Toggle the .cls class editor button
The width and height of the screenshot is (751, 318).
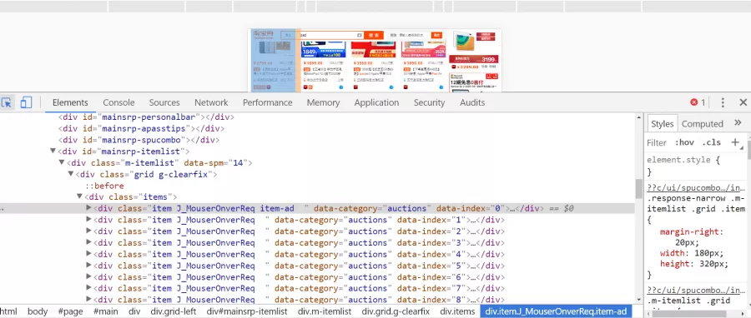click(711, 142)
